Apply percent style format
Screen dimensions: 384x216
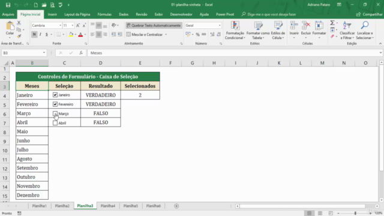click(x=197, y=35)
